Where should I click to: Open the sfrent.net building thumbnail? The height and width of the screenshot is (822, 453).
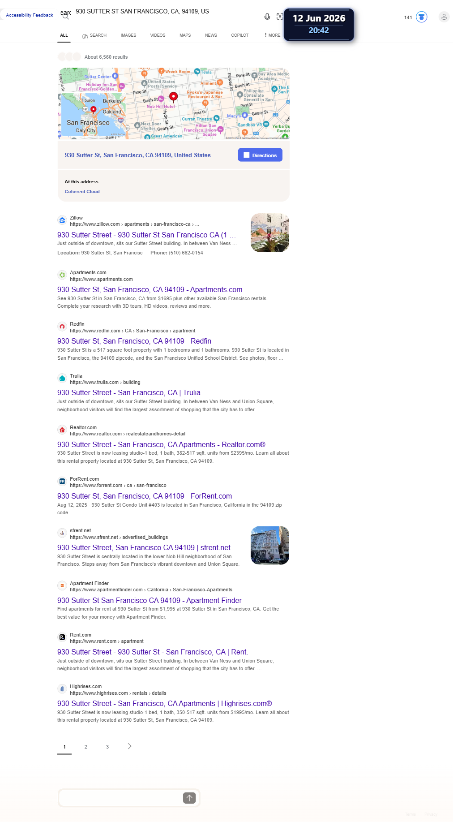(x=270, y=545)
